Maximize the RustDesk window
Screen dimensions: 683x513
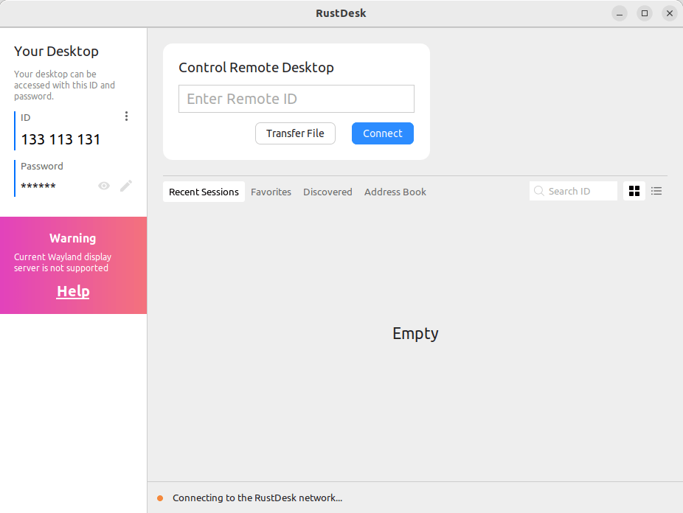(x=645, y=13)
